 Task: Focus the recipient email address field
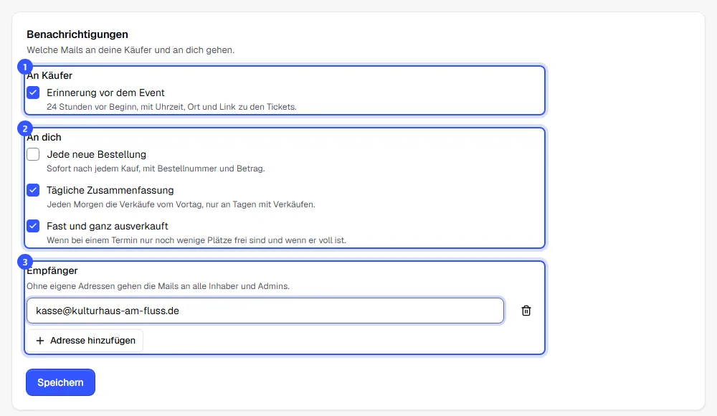[265, 311]
